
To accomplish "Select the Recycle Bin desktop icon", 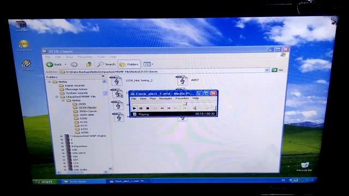I will 304,167.
